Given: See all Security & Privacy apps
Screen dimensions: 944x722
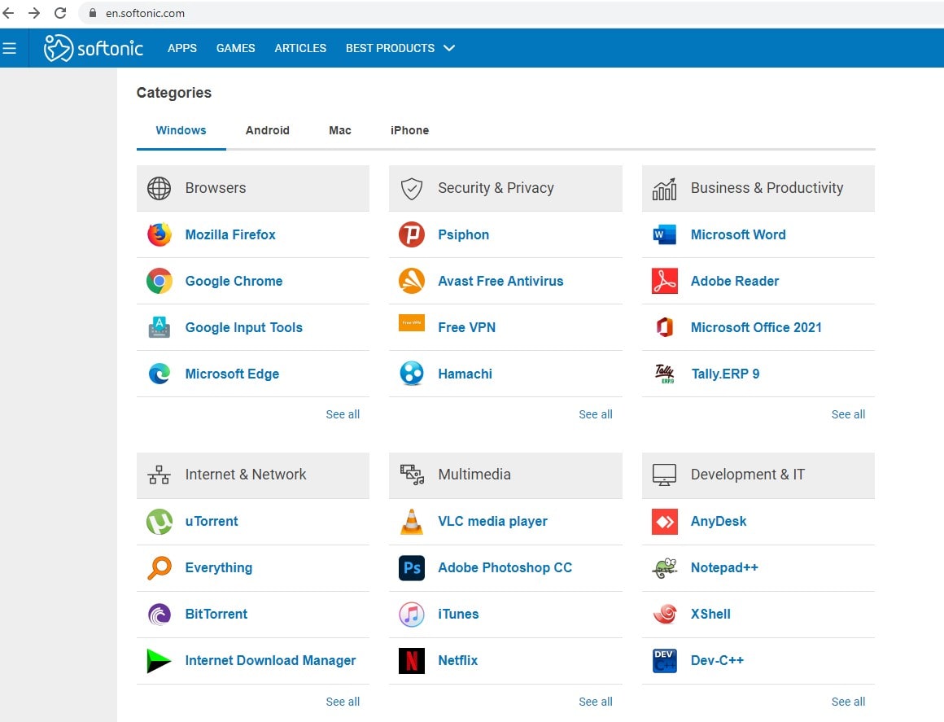Looking at the screenshot, I should [x=595, y=414].
